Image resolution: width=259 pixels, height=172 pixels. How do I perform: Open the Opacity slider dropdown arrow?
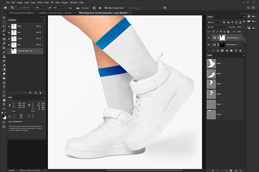243,27
